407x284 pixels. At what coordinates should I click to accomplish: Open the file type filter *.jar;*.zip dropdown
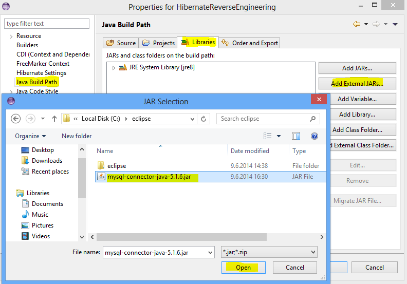point(268,252)
